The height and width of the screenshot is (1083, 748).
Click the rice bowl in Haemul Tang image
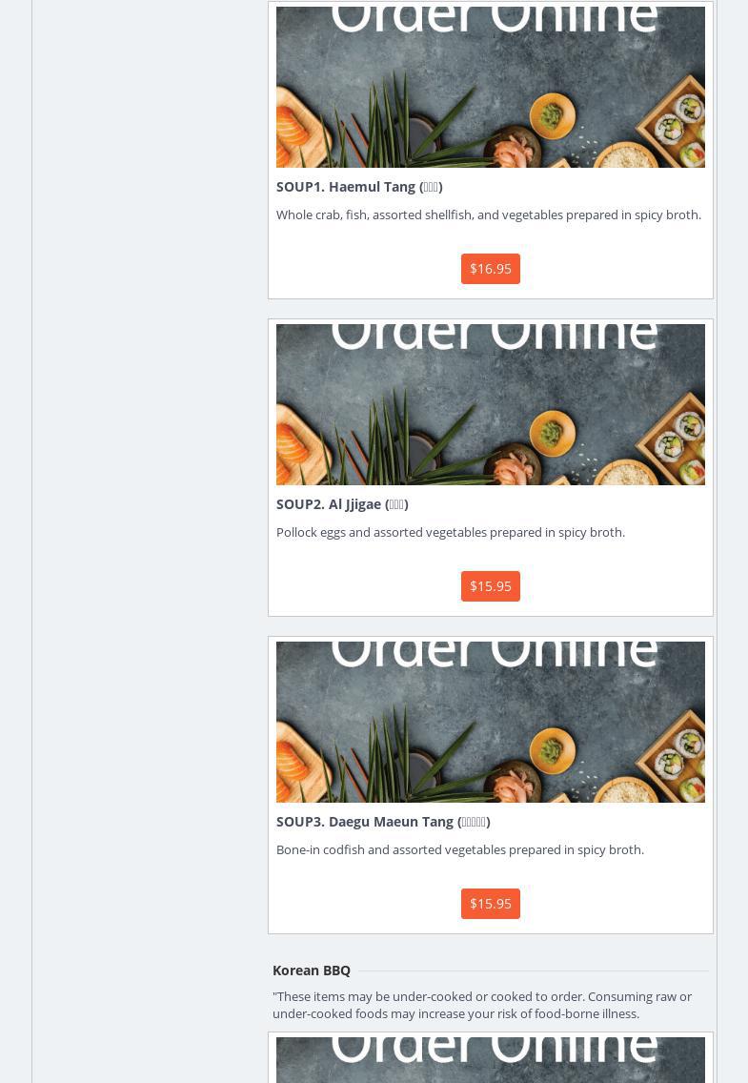(626, 155)
